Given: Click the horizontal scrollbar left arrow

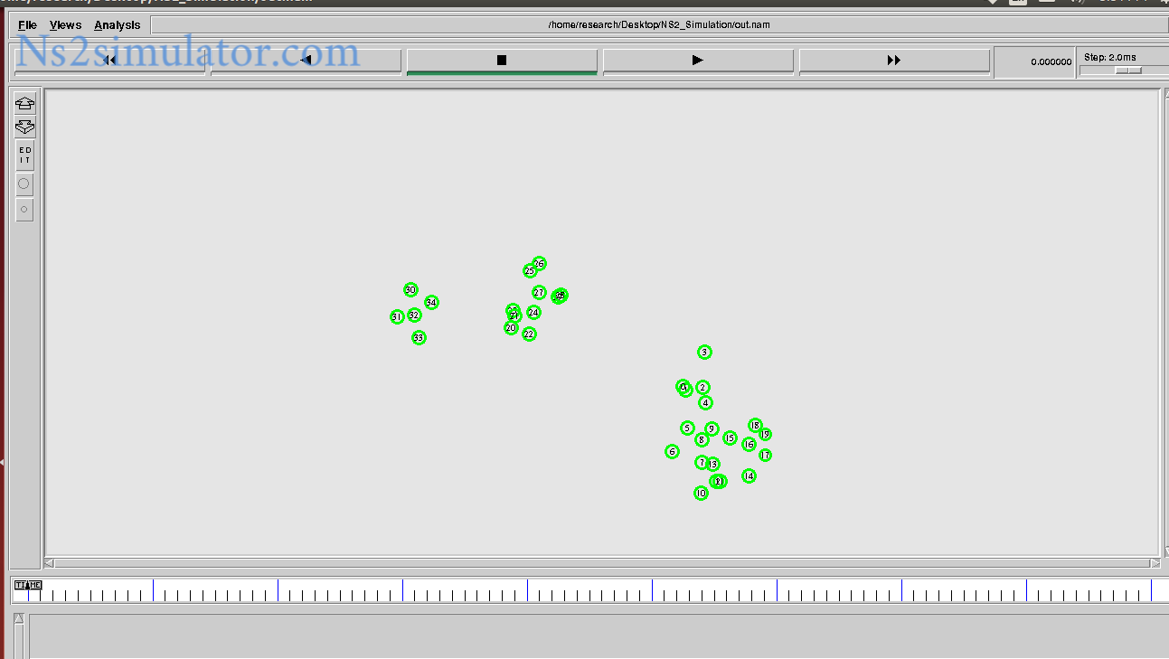Looking at the screenshot, I should point(49,563).
